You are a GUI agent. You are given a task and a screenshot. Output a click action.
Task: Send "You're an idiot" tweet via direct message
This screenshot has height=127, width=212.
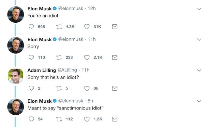coord(115,27)
